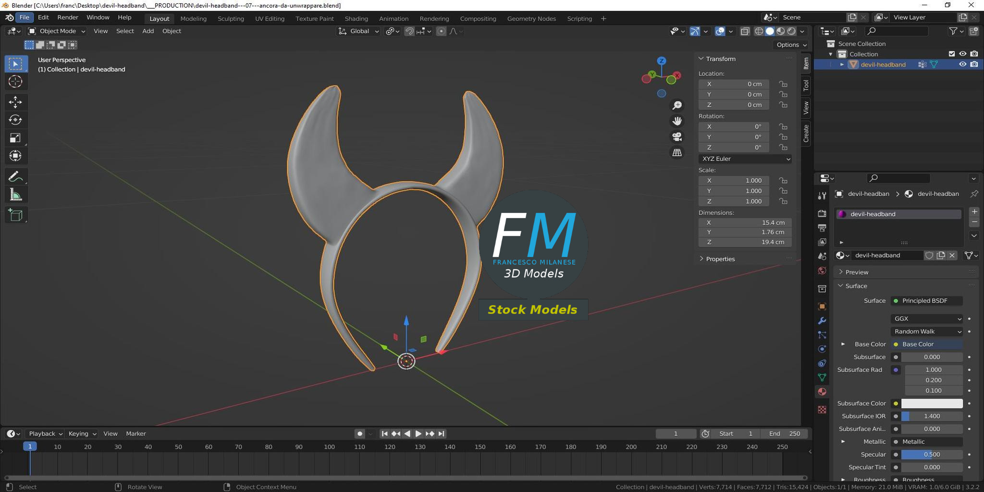Screen dimensions: 984x492
Task: Expand the Properties panel section
Action: [720, 259]
